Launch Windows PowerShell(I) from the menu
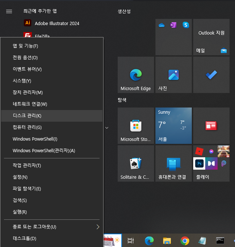 pos(52,139)
